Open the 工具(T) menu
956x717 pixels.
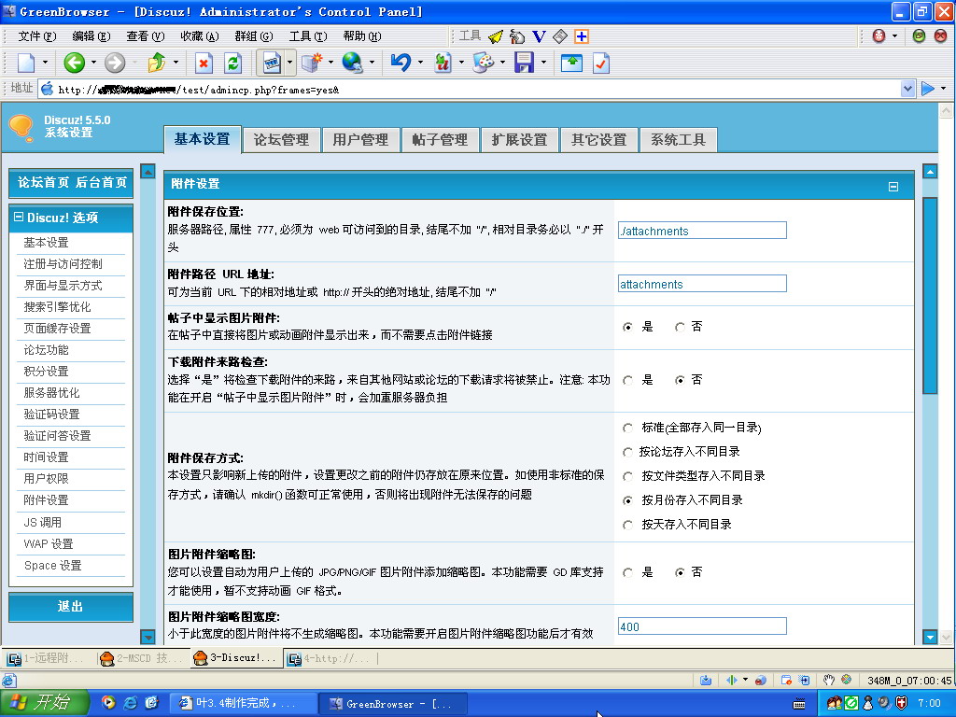(308, 36)
